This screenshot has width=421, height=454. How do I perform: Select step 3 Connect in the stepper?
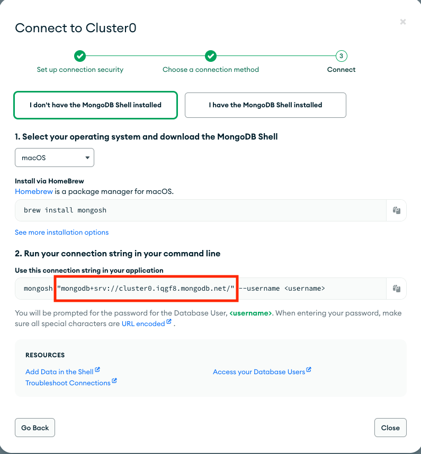(341, 56)
